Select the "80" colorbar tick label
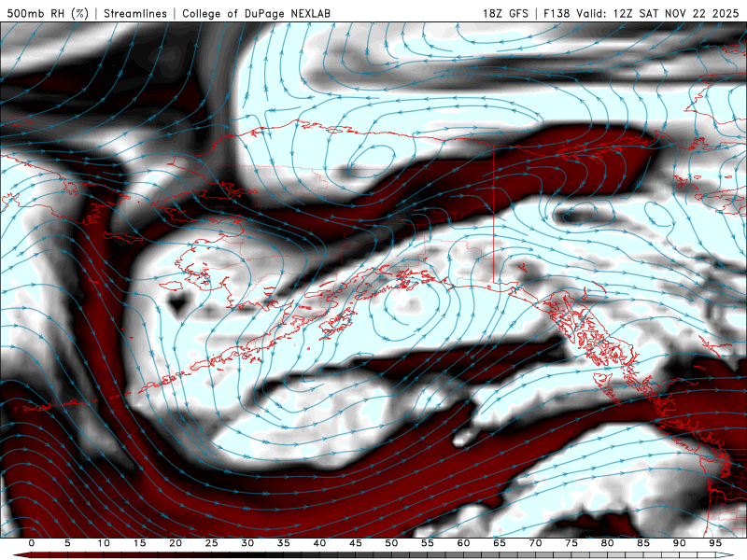Viewport: 747px width, 560px height. 607,543
